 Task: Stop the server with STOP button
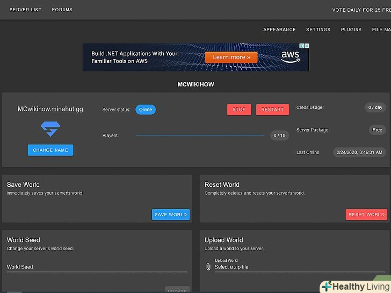[239, 109]
